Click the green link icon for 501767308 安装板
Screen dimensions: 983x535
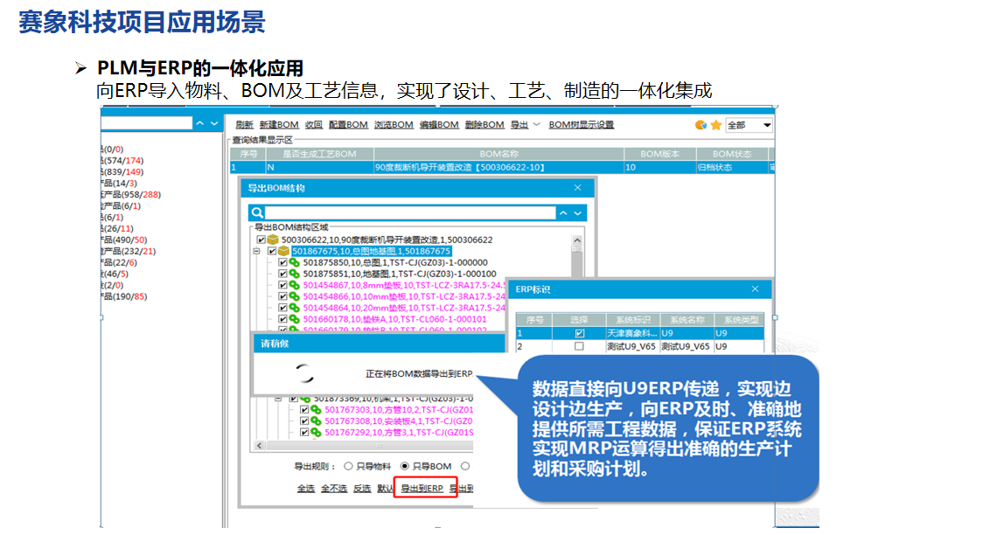316,420
